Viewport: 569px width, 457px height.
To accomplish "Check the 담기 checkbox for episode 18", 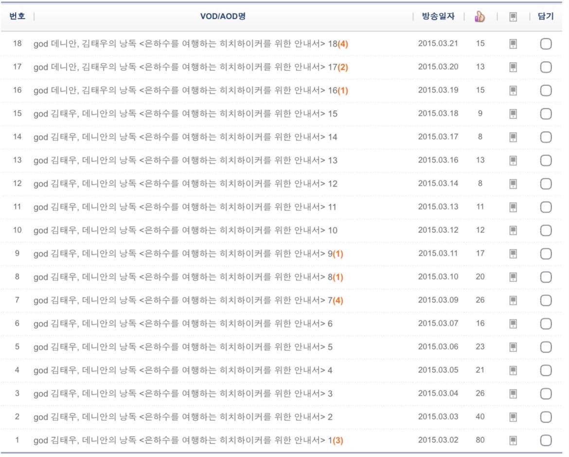I will [546, 43].
